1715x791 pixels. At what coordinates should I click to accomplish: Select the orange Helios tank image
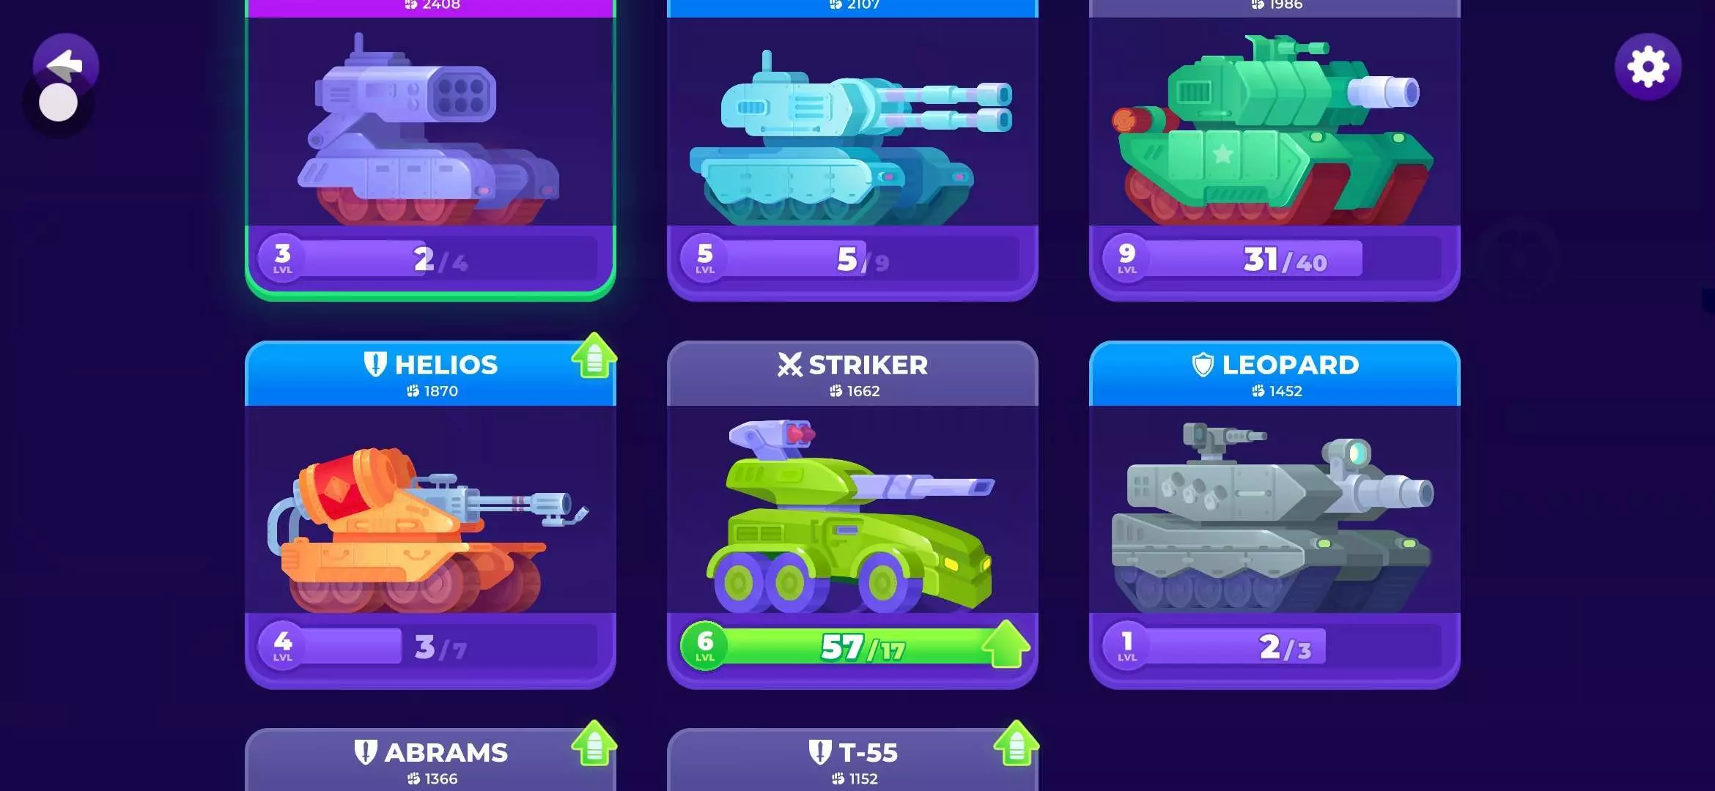[427, 530]
